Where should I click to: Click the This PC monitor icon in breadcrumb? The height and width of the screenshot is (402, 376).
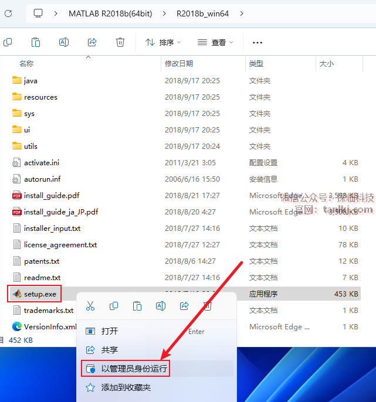38,13
